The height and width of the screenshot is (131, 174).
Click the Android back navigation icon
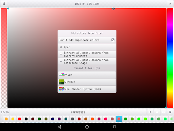click(x=59, y=127)
